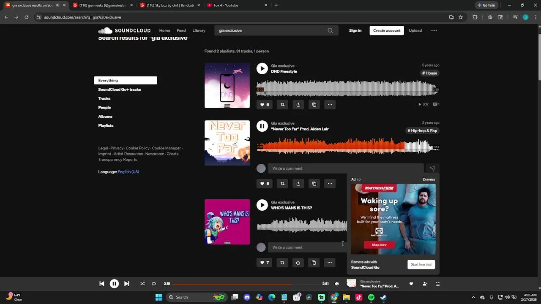
Task: Open the Hip-hop & Rap tag
Action: [423, 131]
